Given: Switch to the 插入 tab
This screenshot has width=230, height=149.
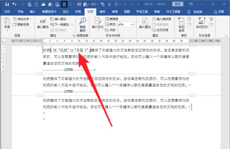Looking at the screenshot, I should point(33,12).
